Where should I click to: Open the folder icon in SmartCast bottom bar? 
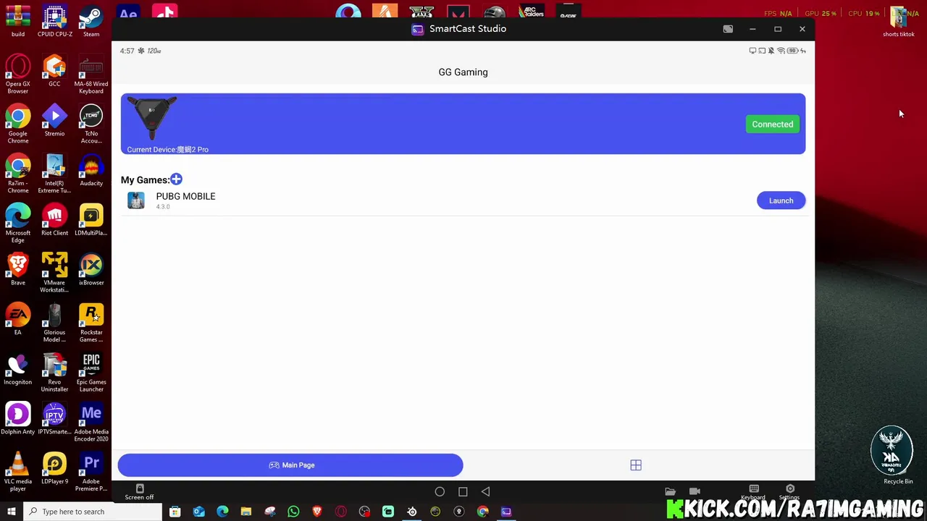point(670,492)
